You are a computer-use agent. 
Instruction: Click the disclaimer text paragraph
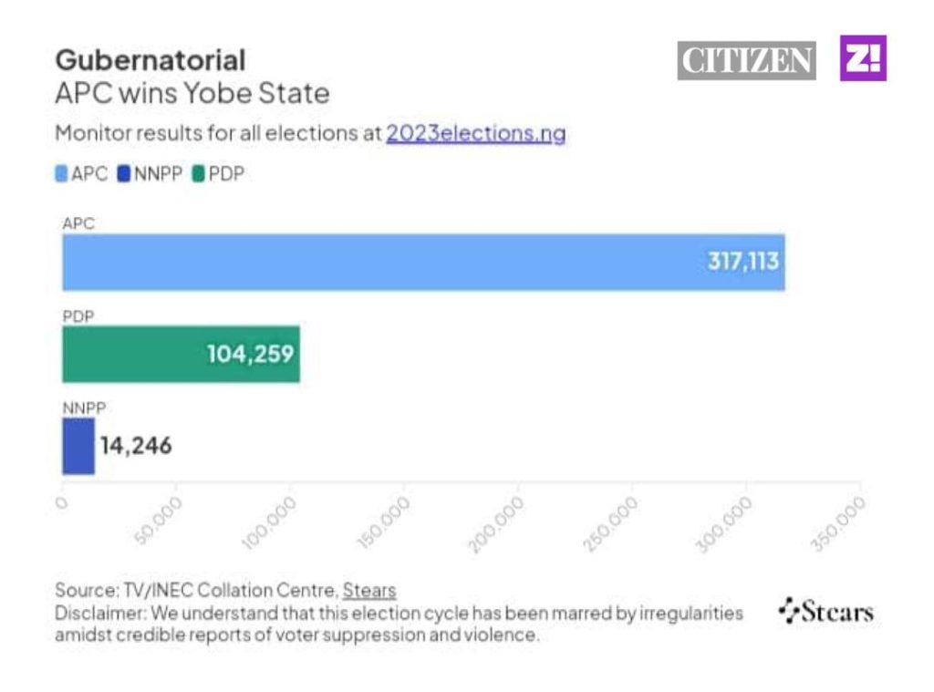[399, 624]
